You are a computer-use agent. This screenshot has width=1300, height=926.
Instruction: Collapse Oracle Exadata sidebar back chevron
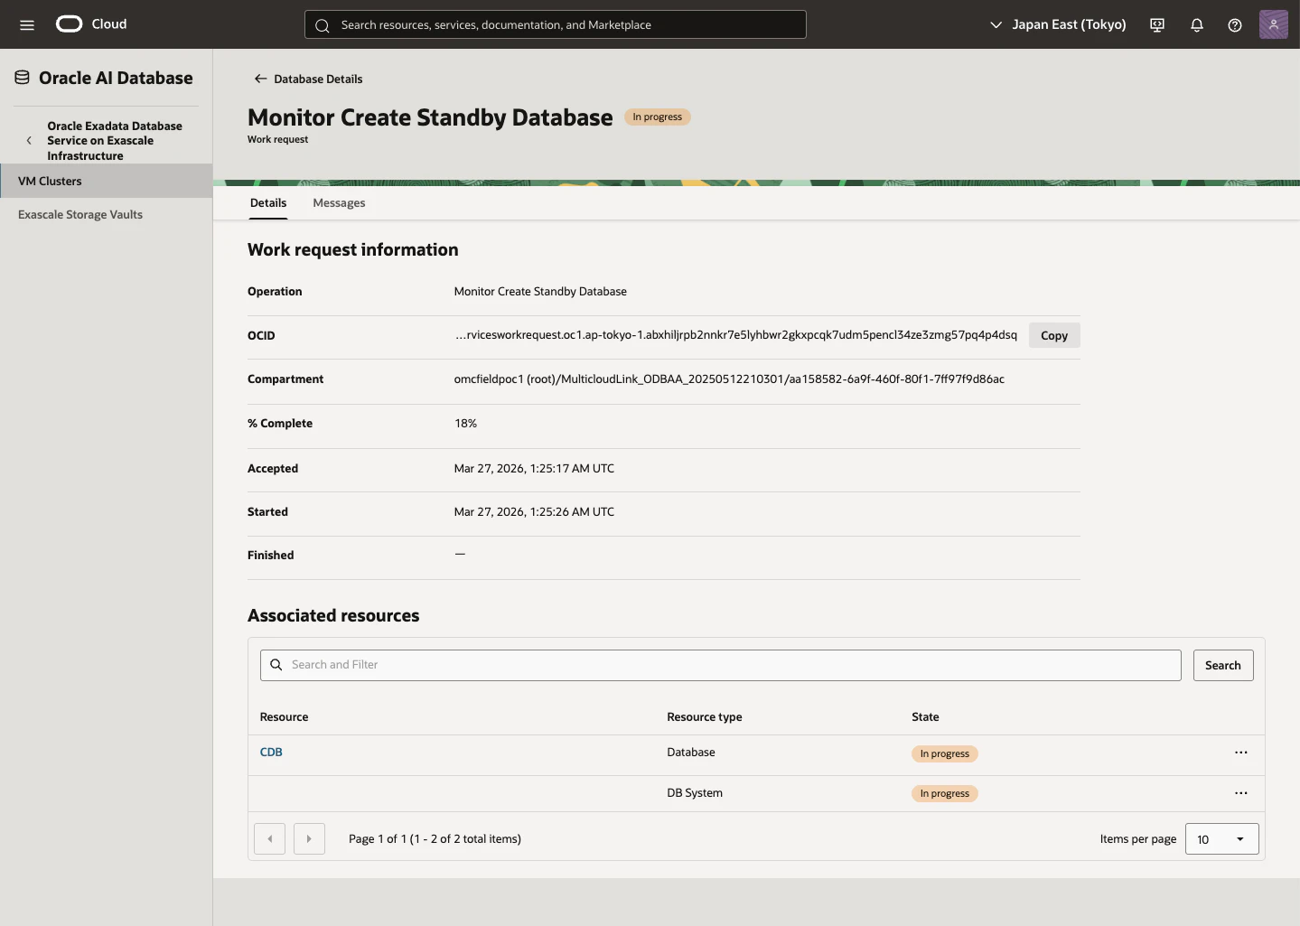click(29, 141)
